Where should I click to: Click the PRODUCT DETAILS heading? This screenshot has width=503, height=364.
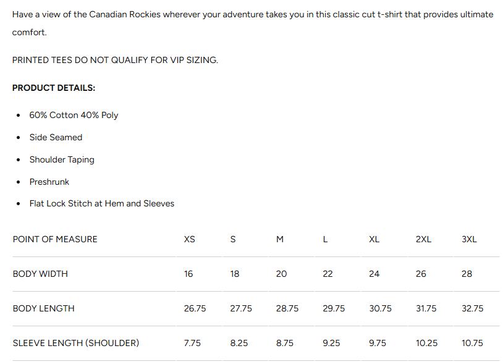pyautogui.click(x=54, y=88)
